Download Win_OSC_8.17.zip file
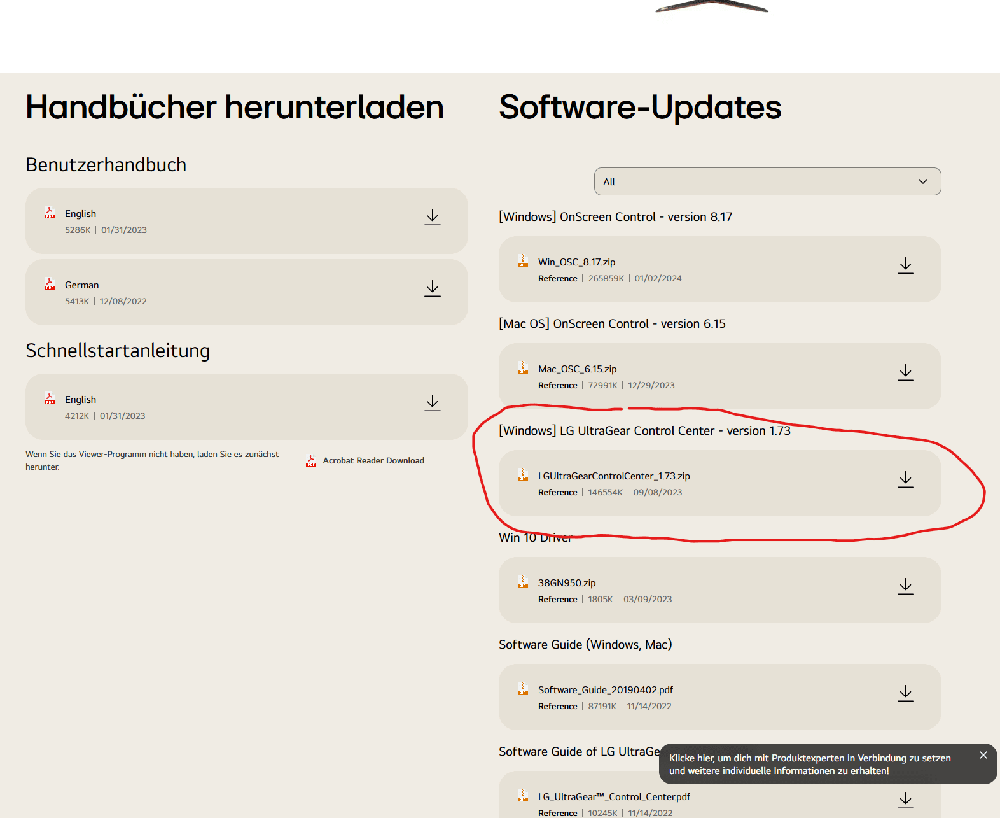The width and height of the screenshot is (1000, 818). (906, 265)
